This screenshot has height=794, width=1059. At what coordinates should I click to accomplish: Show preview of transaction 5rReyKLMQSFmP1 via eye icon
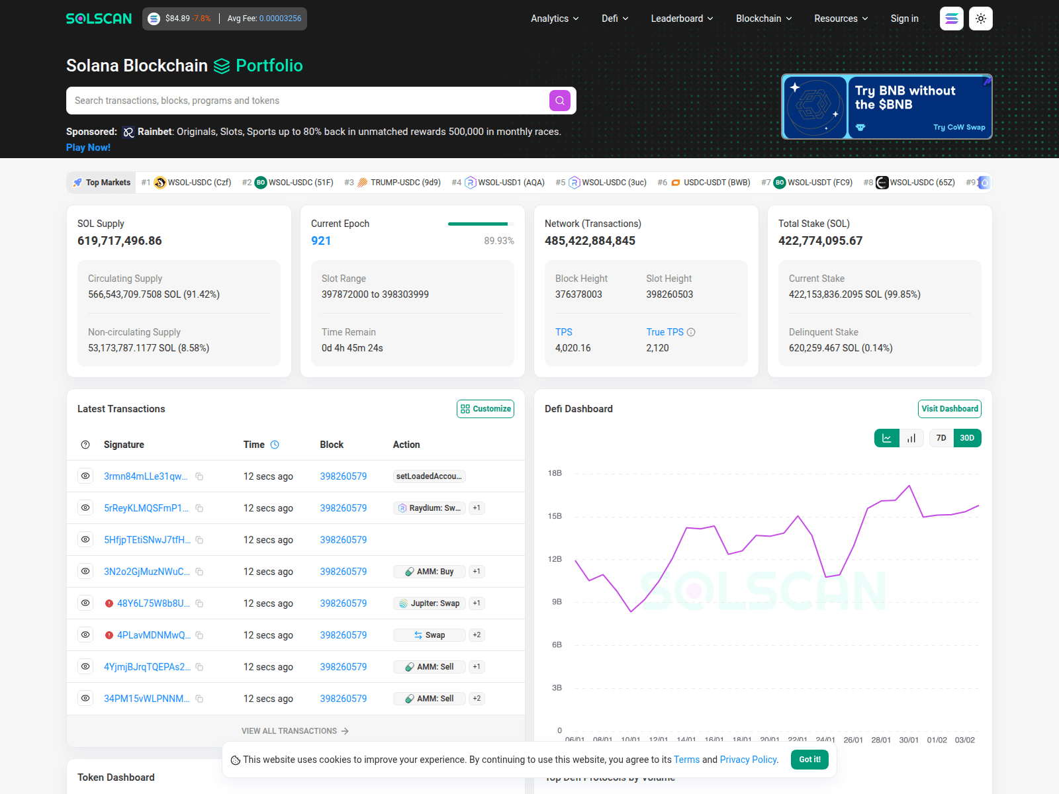[x=85, y=507]
